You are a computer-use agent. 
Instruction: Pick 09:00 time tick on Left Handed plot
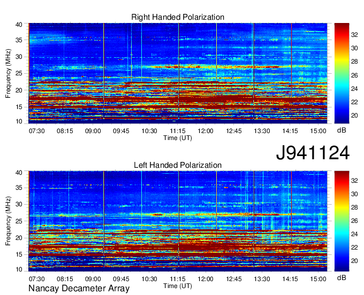pos(93,279)
